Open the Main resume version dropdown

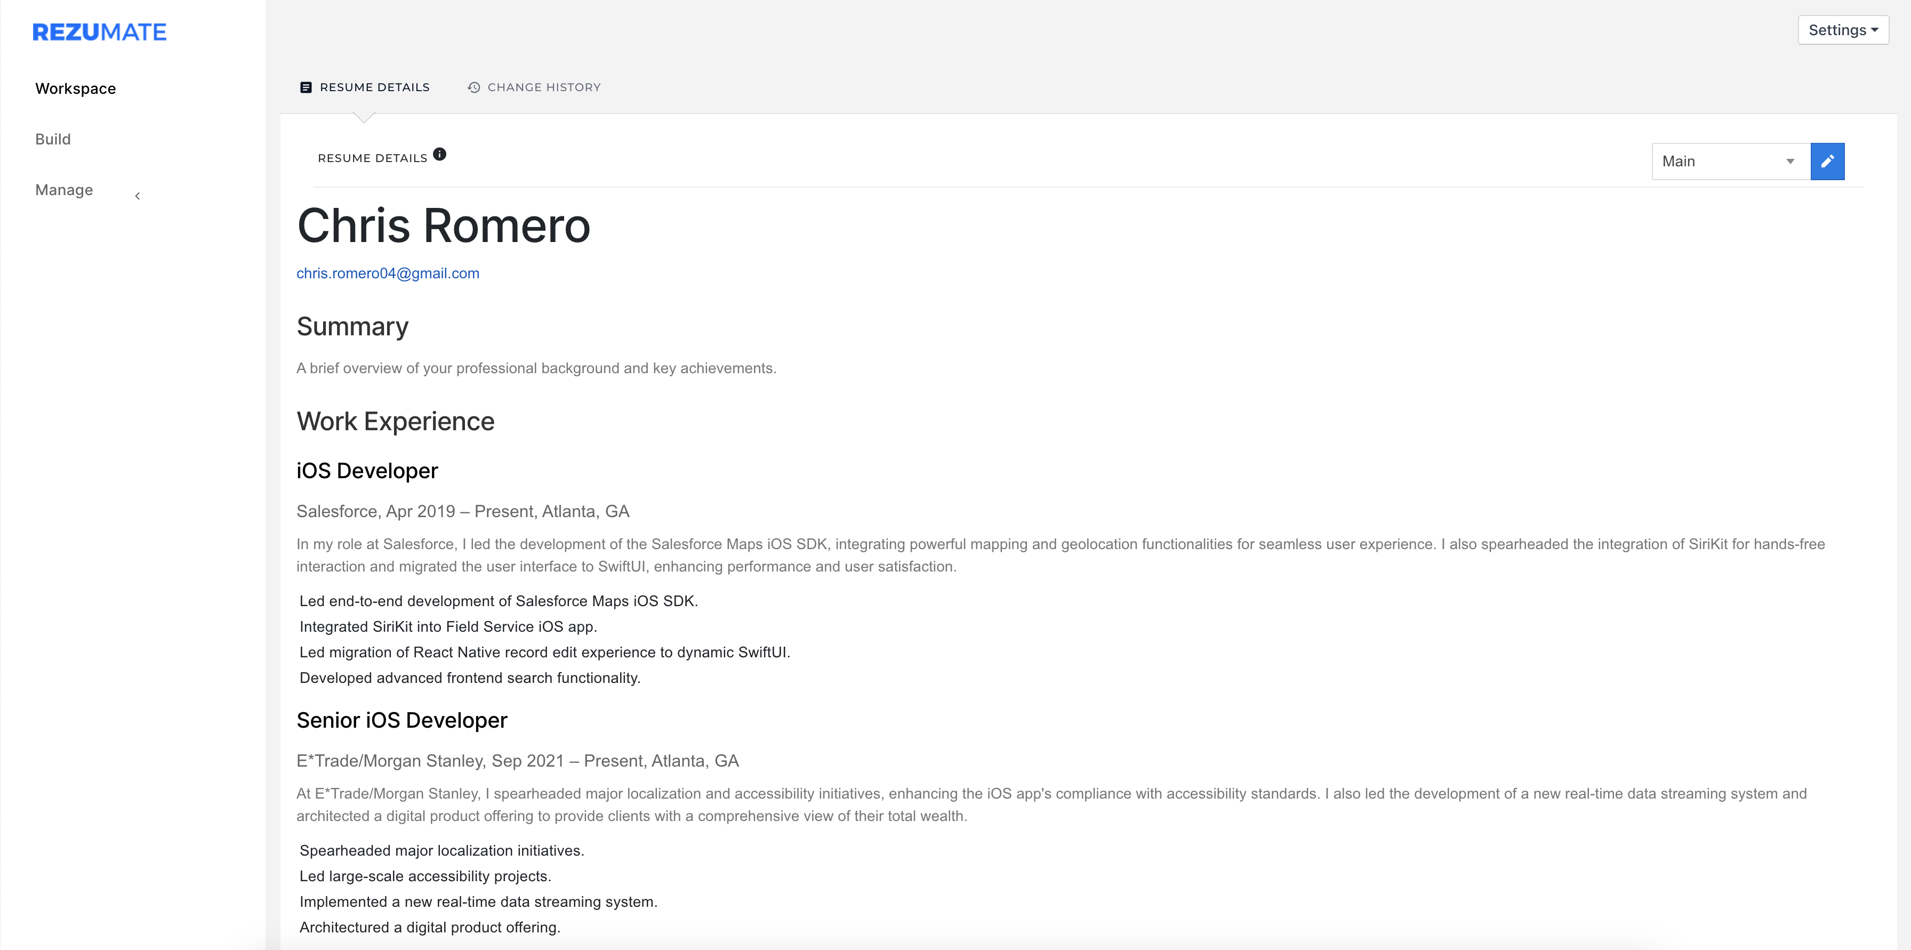(x=1731, y=161)
